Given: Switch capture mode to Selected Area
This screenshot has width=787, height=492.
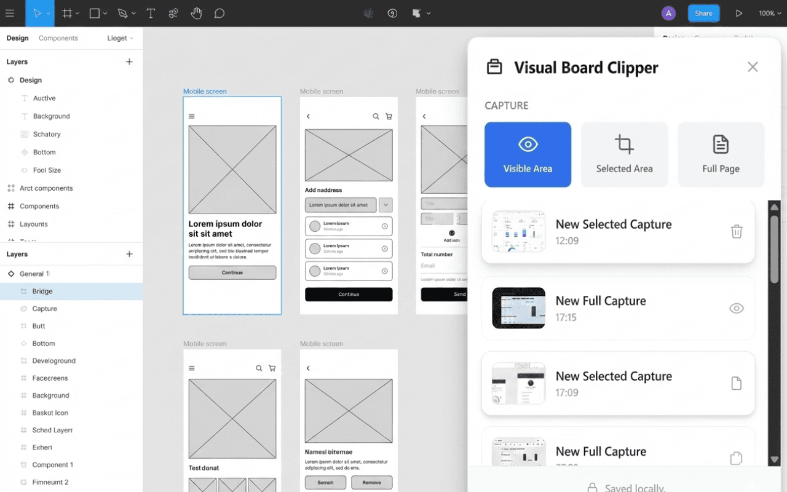Looking at the screenshot, I should tap(624, 154).
